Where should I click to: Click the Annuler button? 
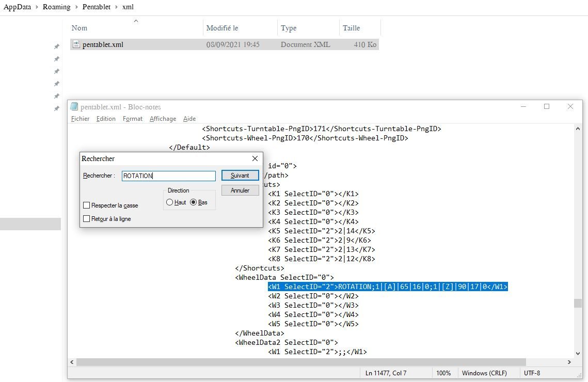240,190
